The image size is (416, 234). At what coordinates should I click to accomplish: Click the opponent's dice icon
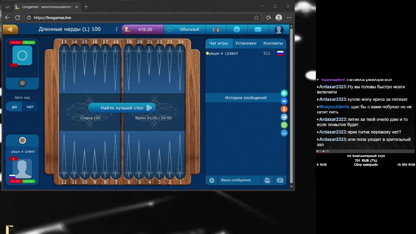pos(22,83)
